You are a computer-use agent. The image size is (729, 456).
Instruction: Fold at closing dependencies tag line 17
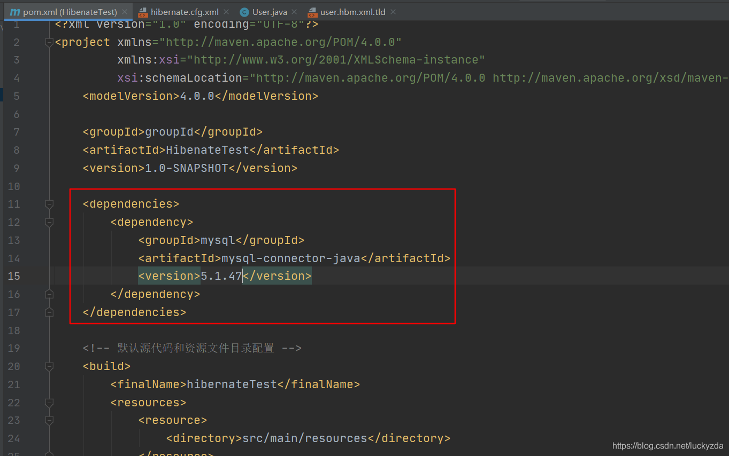point(49,312)
